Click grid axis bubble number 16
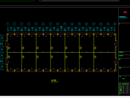 pyautogui.click(x=115, y=24)
